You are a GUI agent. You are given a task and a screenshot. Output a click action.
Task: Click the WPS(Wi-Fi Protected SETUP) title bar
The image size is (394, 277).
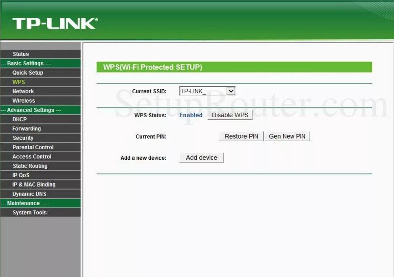[x=234, y=67]
